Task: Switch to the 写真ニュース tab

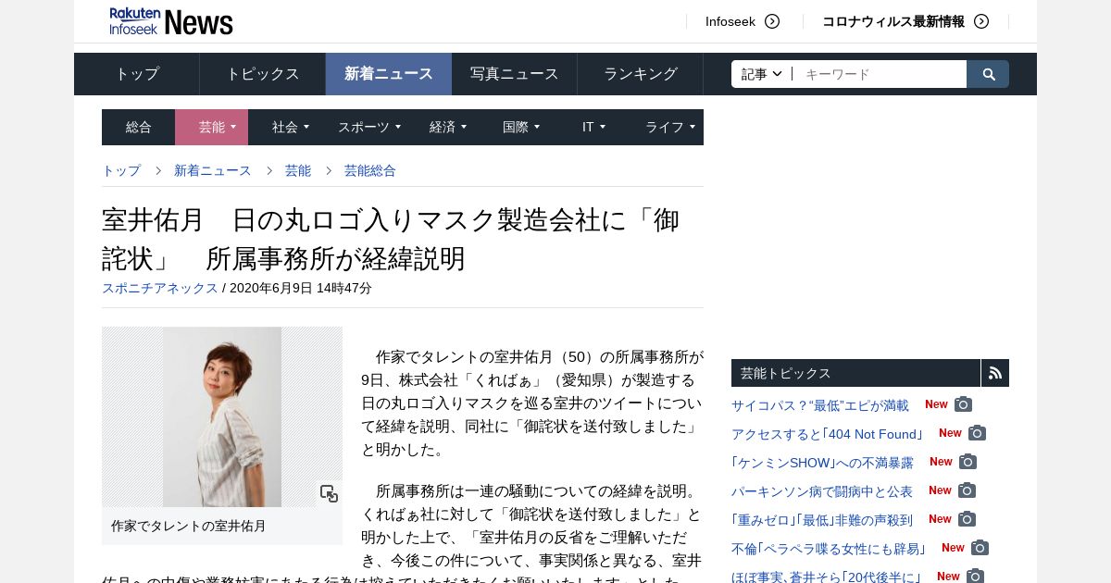Action: pos(515,74)
